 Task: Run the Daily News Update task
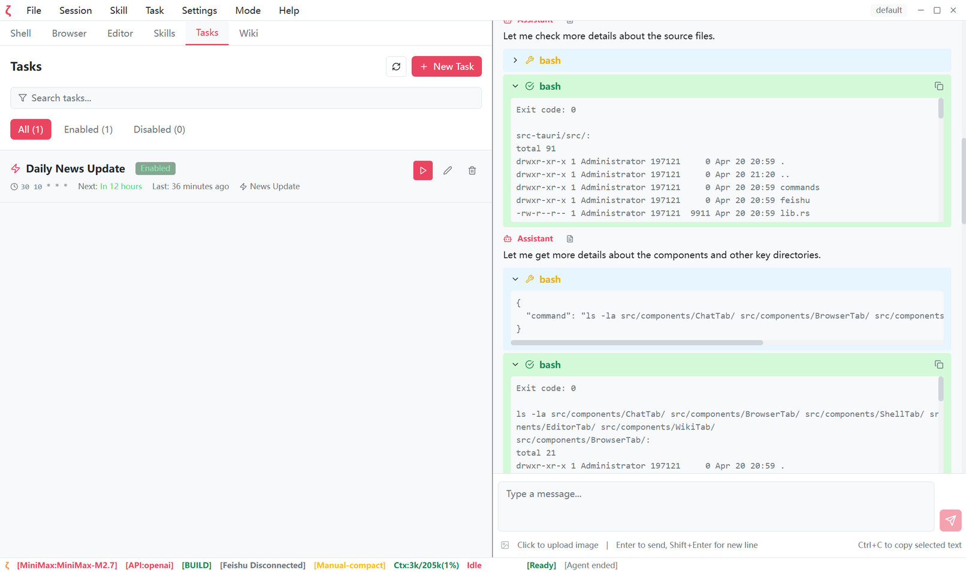(422, 170)
